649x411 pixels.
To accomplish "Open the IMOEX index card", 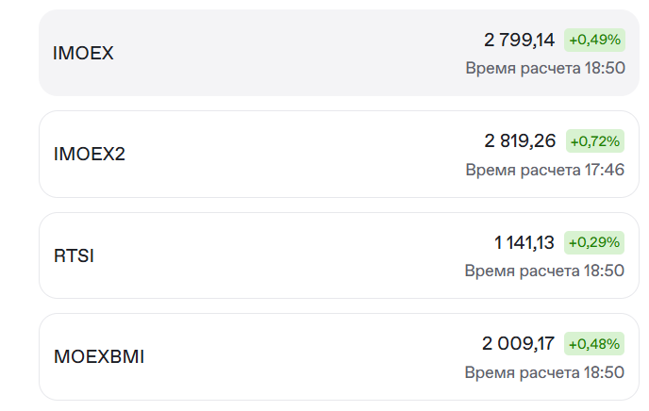I will point(283,54).
